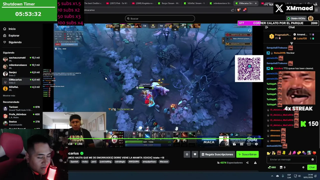Click share page icon in address bar
The image size is (320, 180).
point(232,10)
